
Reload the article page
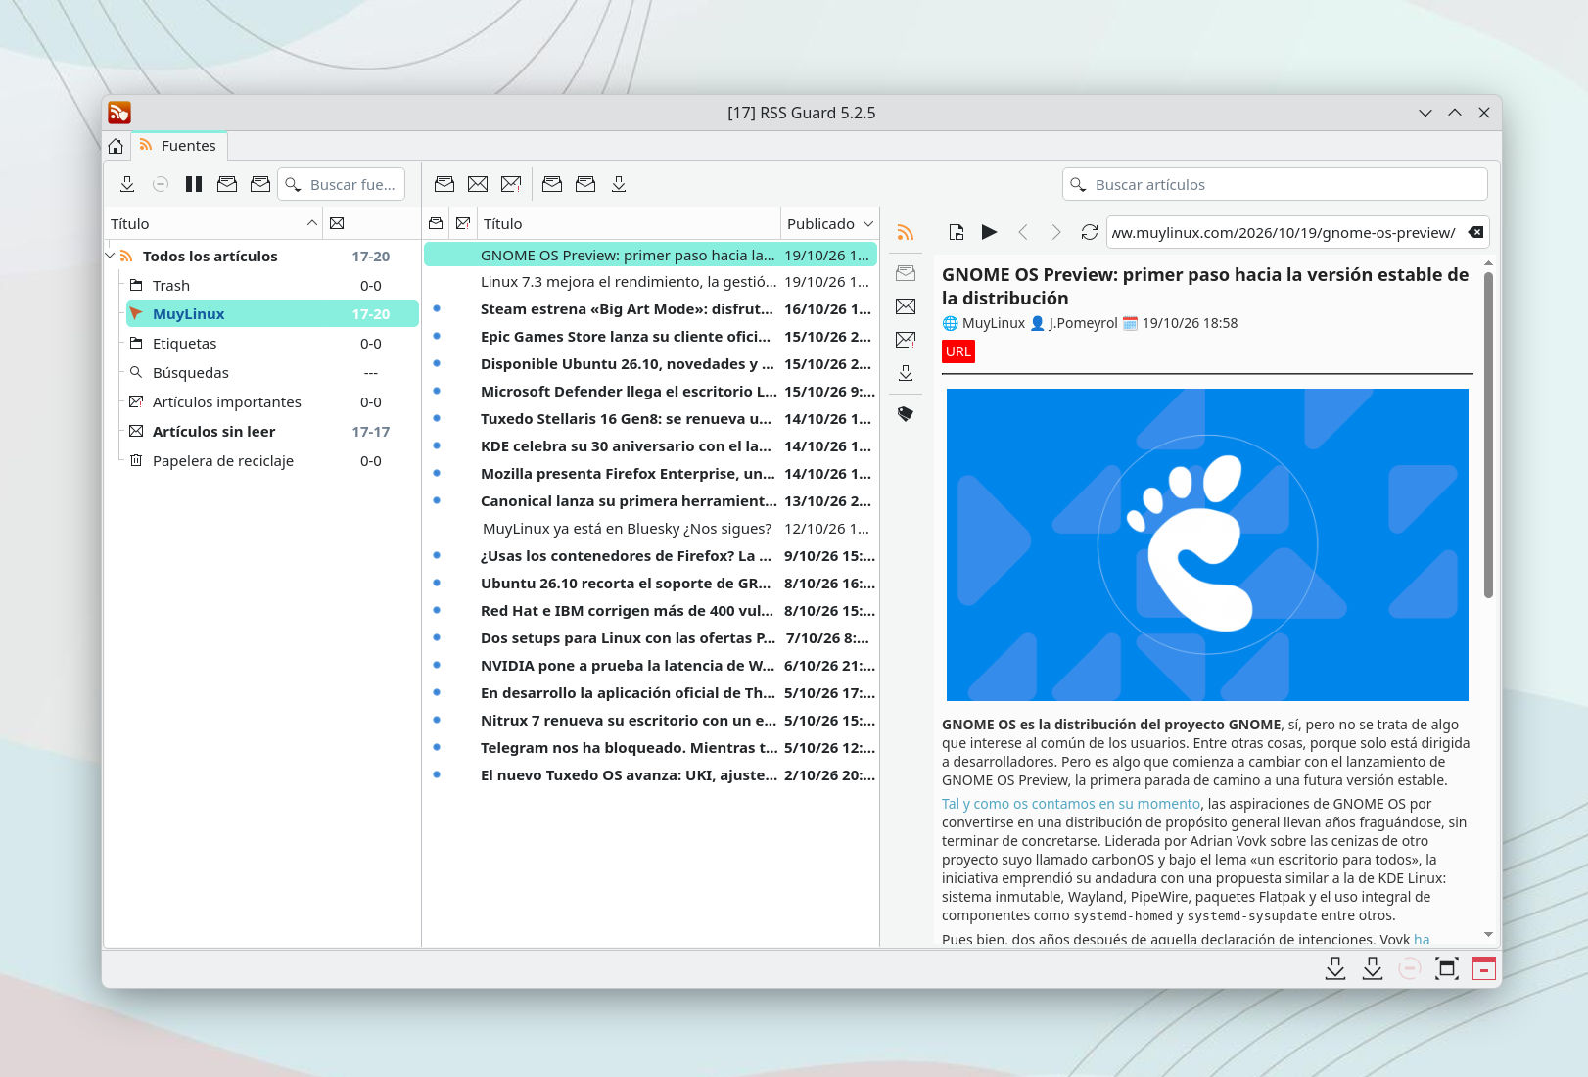tap(1089, 232)
